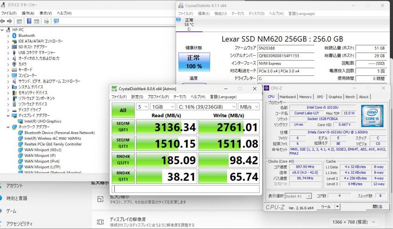This screenshot has width=393, height=229.
Task: Run the RND4K Q32T1 benchmark button
Action: coord(123,160)
